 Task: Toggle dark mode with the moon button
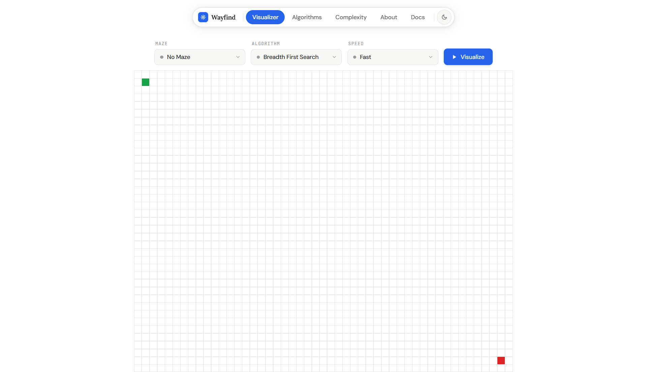444,17
